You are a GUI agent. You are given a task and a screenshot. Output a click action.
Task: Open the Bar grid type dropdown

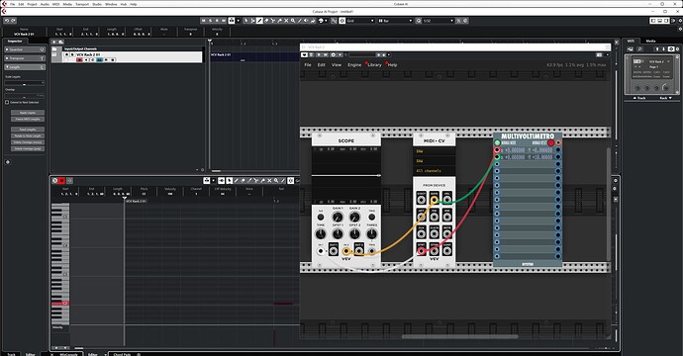click(396, 21)
